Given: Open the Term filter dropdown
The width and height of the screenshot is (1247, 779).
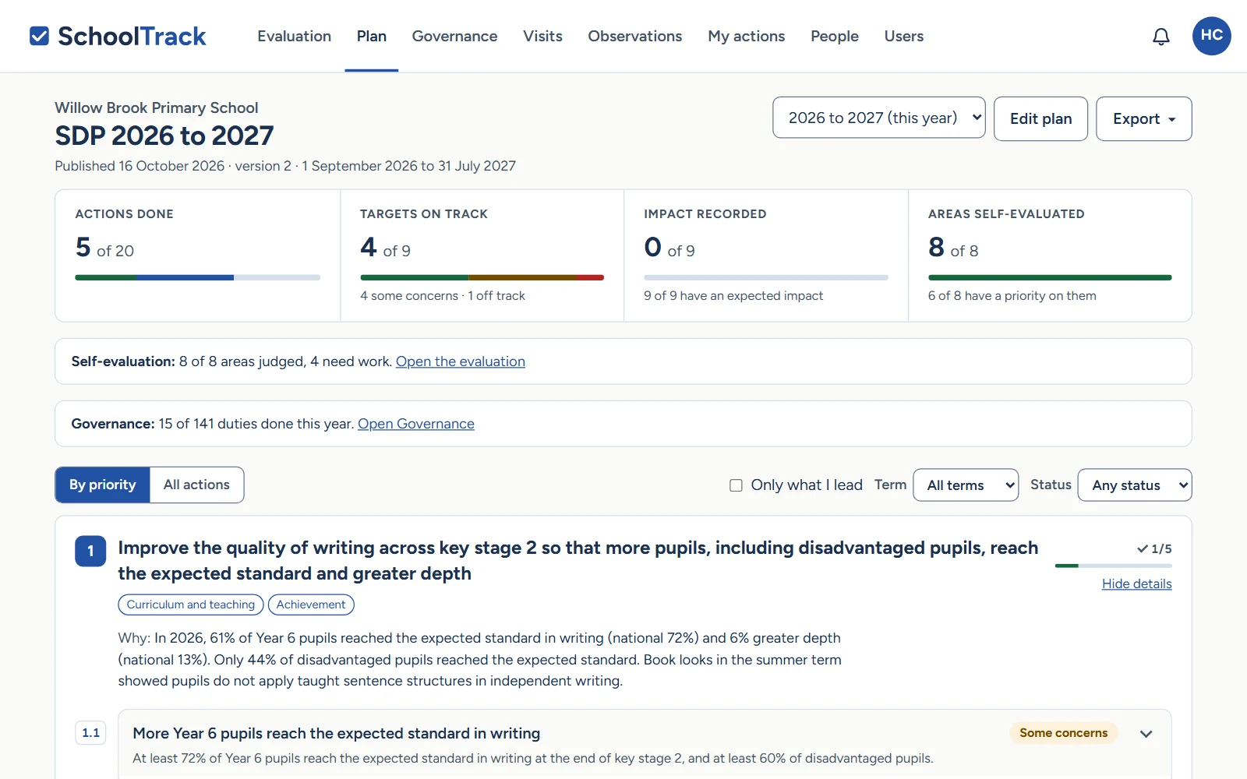Looking at the screenshot, I should pyautogui.click(x=966, y=485).
